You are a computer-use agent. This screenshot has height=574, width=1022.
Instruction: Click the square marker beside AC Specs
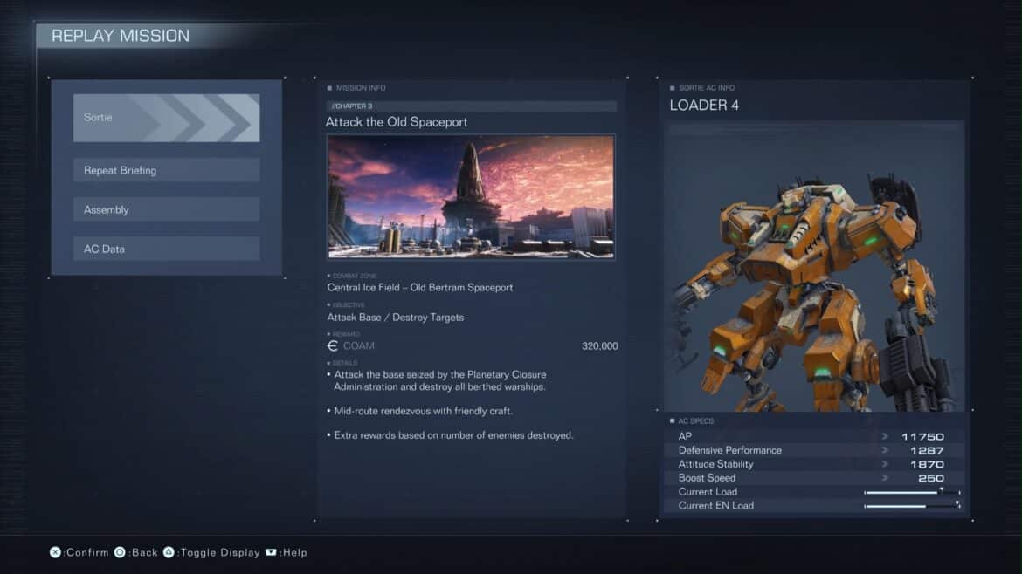click(x=672, y=421)
